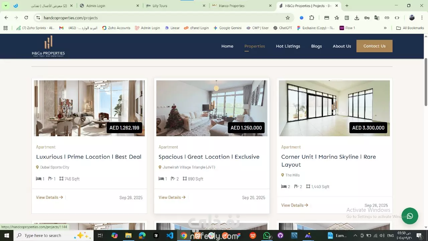Open WhatsApp from the taskbar
Viewport: 428px width, 241px height.
[x=266, y=235]
